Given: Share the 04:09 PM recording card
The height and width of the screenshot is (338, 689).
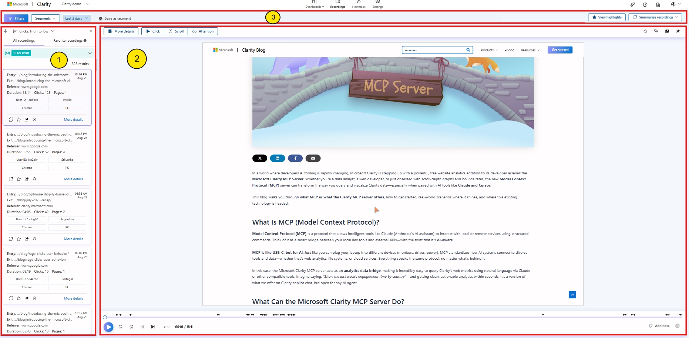Looking at the screenshot, I should coord(27,119).
